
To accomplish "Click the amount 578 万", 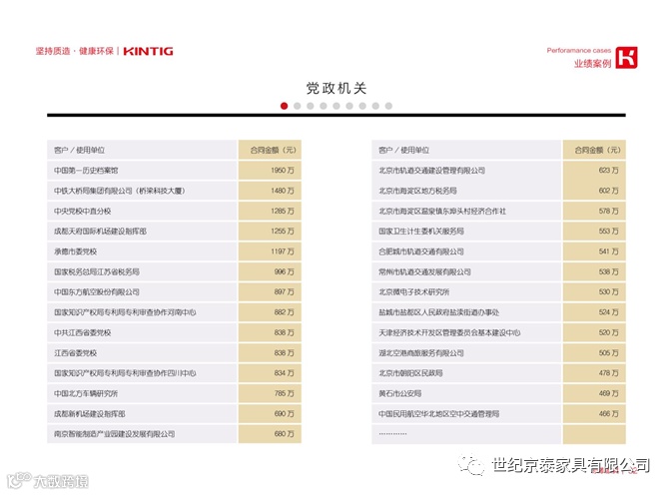I will [608, 212].
